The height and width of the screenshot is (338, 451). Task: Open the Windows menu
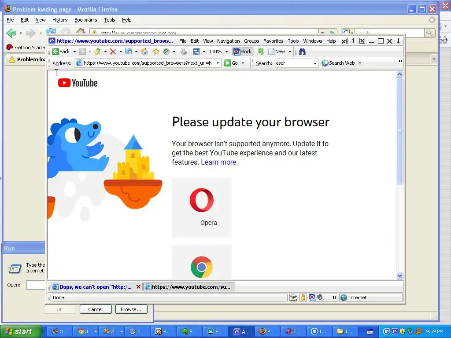coord(312,41)
